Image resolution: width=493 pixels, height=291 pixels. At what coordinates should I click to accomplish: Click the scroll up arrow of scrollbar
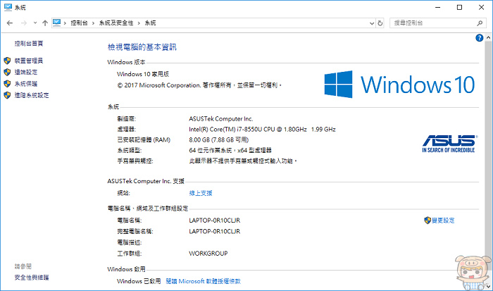(488, 37)
